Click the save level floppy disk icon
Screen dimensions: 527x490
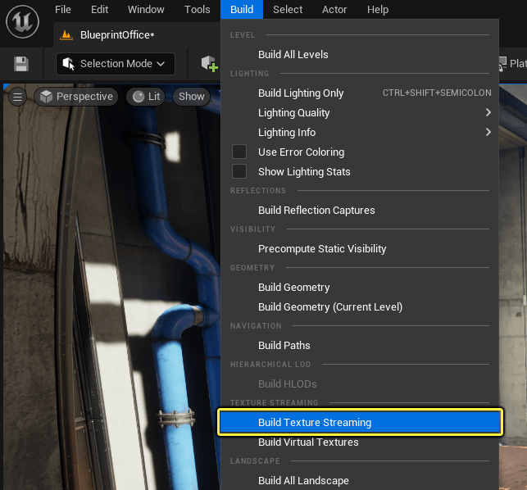coord(21,64)
